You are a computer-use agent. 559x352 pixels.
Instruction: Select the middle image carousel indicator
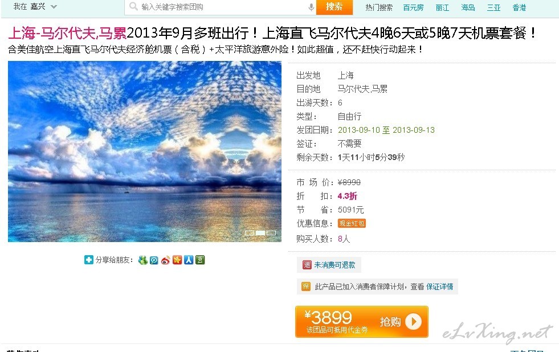click(260, 233)
